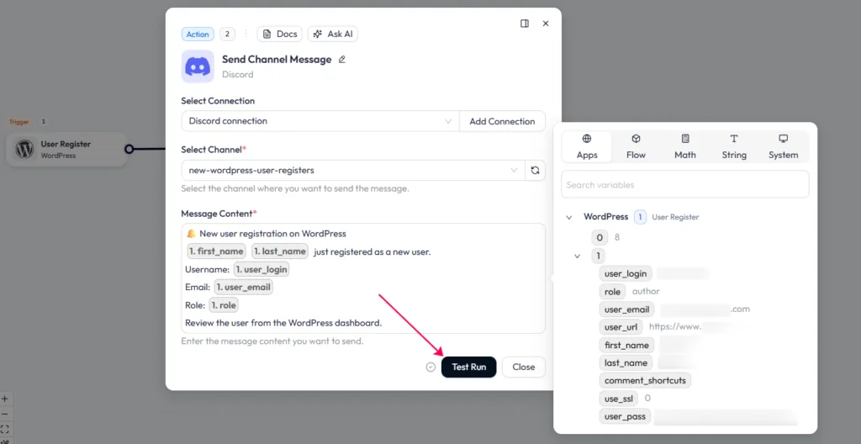This screenshot has height=444, width=861.
Task: Click the Close button
Action: pyautogui.click(x=523, y=367)
